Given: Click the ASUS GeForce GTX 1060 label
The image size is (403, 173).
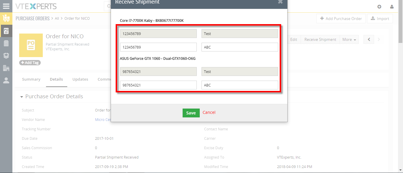Looking at the screenshot, I should 158,59.
